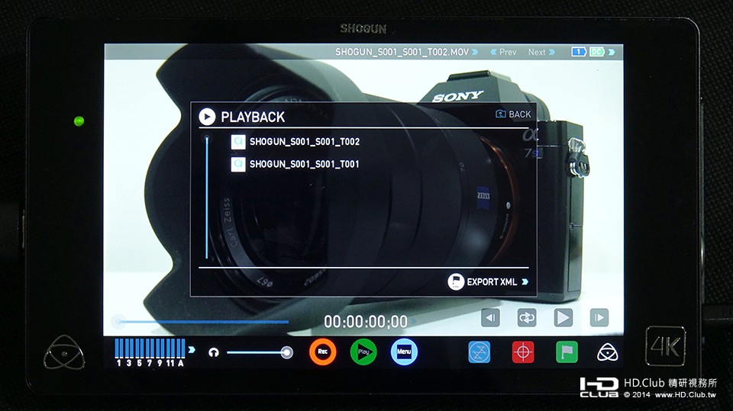Screen dimensions: 733x411
Task: Tap the BACK button in the Playback panel
Action: point(513,114)
